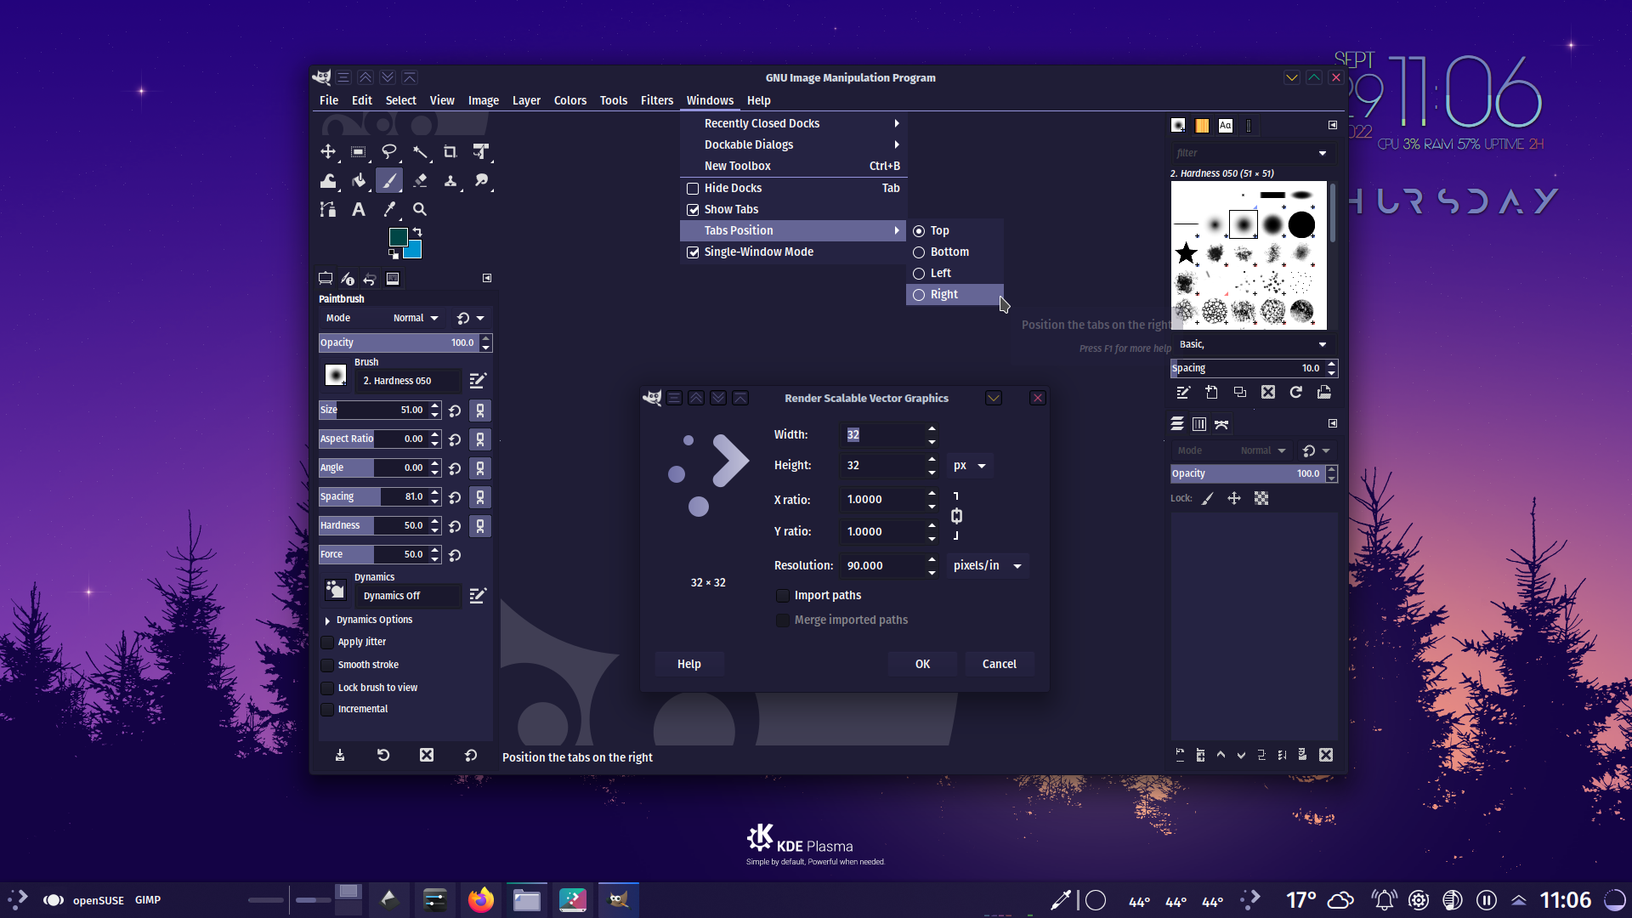Select the Paths tool
The height and width of the screenshot is (918, 1632).
click(327, 209)
